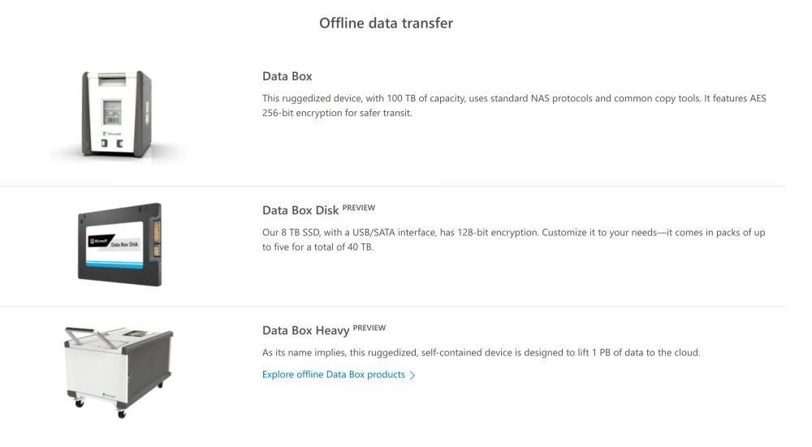Select the Data Box Heavy heading

[305, 330]
